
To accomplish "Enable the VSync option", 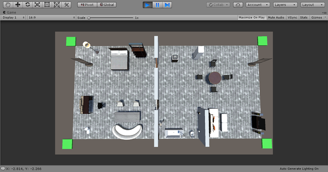I will pos(292,18).
